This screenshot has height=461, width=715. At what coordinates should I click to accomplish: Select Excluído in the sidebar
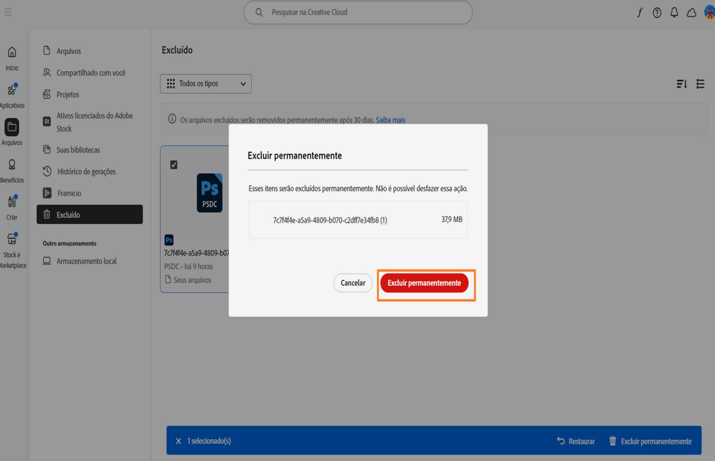click(90, 215)
